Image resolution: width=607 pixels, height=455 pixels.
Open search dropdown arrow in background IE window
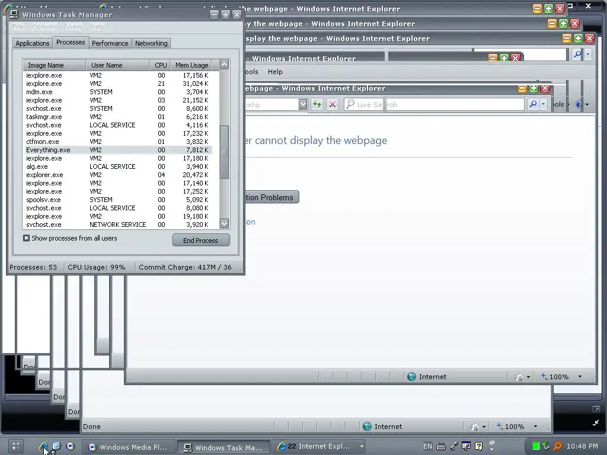587,54
